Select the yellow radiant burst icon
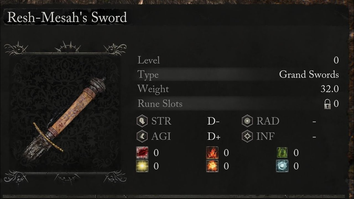This screenshot has width=354, height=199. pyautogui.click(x=142, y=166)
